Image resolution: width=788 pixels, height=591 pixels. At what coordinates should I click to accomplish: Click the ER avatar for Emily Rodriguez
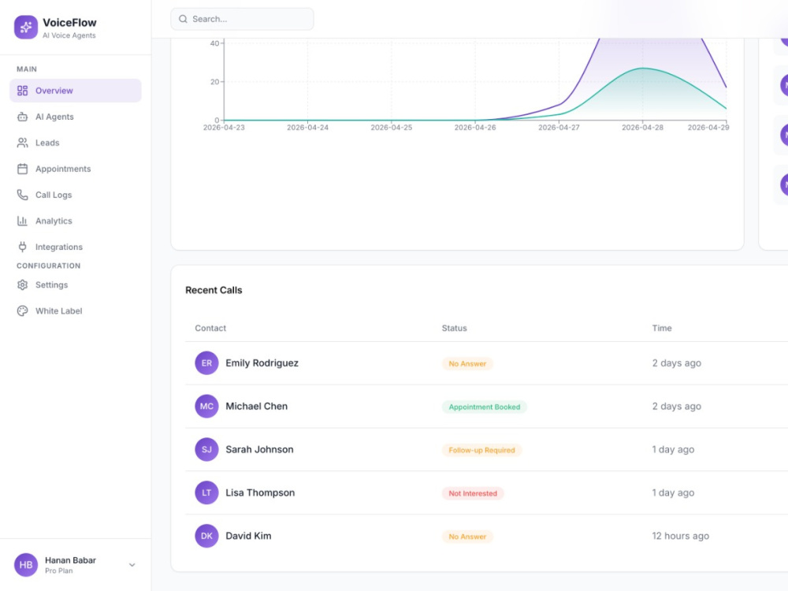(x=206, y=362)
